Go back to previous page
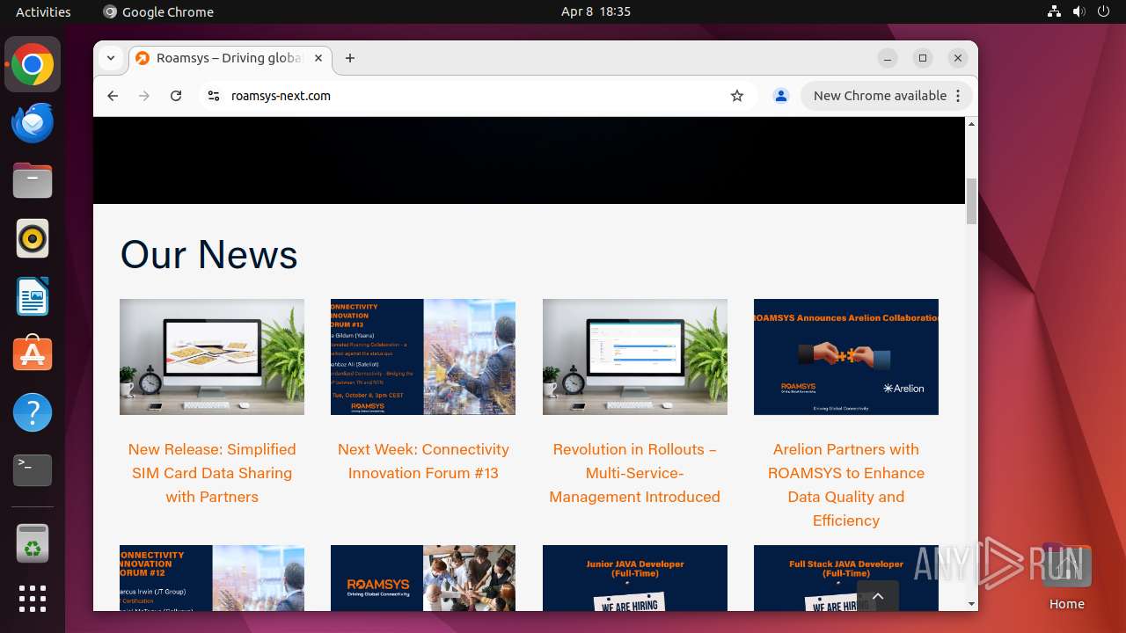Image resolution: width=1126 pixels, height=633 pixels. [113, 96]
